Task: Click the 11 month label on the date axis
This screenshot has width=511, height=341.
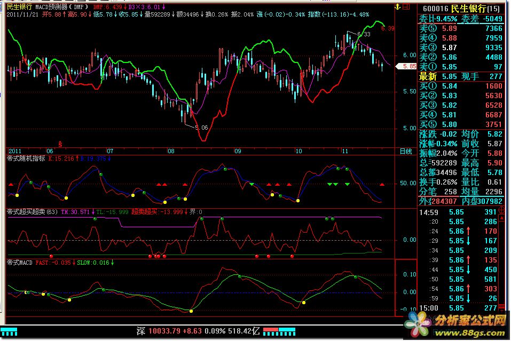Action: click(x=345, y=151)
